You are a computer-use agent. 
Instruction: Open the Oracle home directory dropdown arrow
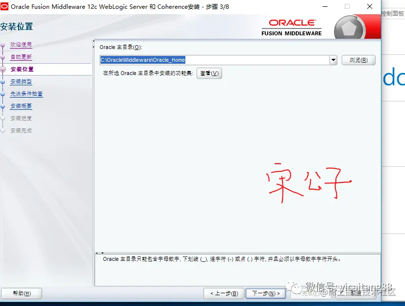click(x=333, y=60)
